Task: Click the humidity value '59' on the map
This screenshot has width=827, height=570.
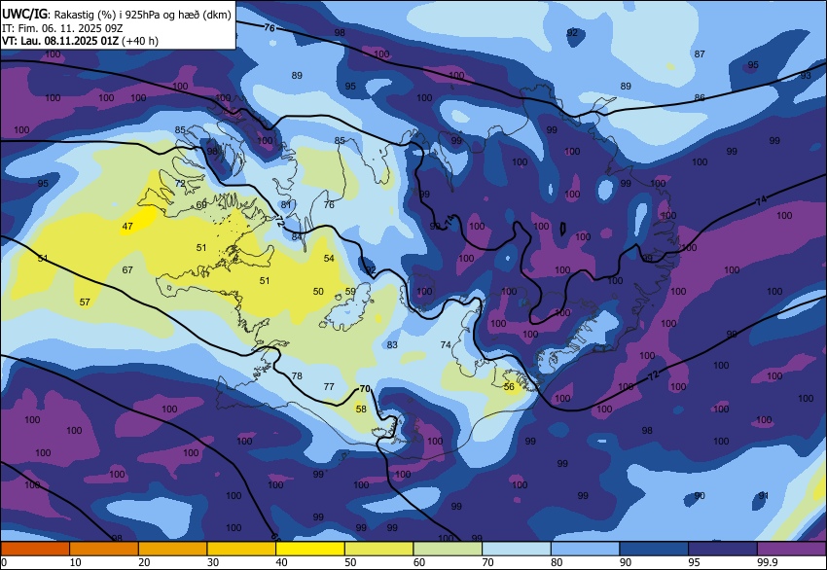Action: (350, 291)
